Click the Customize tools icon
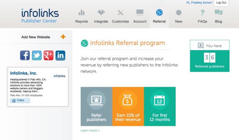This screenshot has height=140, width=239. click(121, 13)
